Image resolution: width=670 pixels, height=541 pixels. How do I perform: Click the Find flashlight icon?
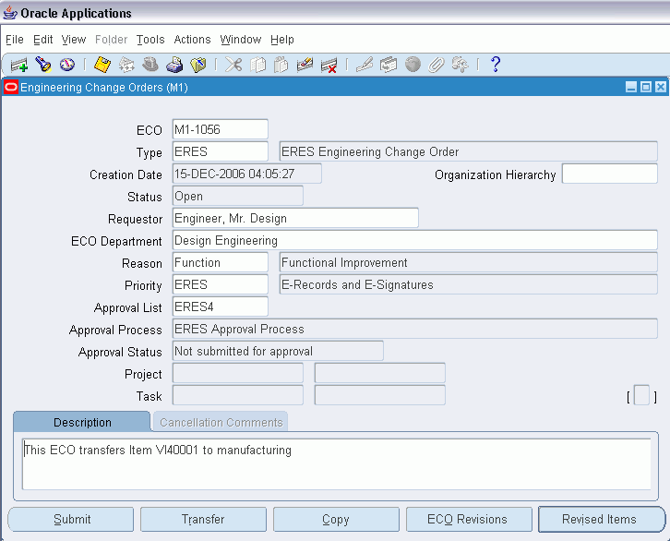tap(43, 65)
